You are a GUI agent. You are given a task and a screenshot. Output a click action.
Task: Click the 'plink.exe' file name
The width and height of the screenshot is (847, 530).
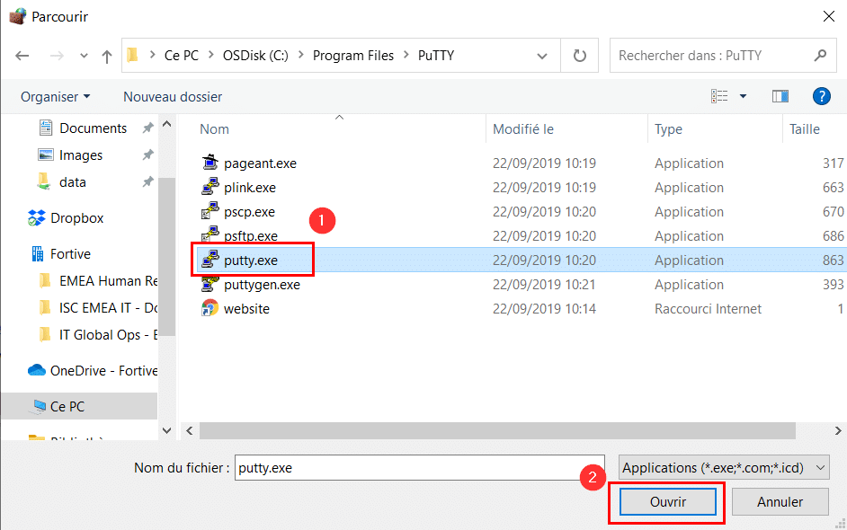[250, 188]
